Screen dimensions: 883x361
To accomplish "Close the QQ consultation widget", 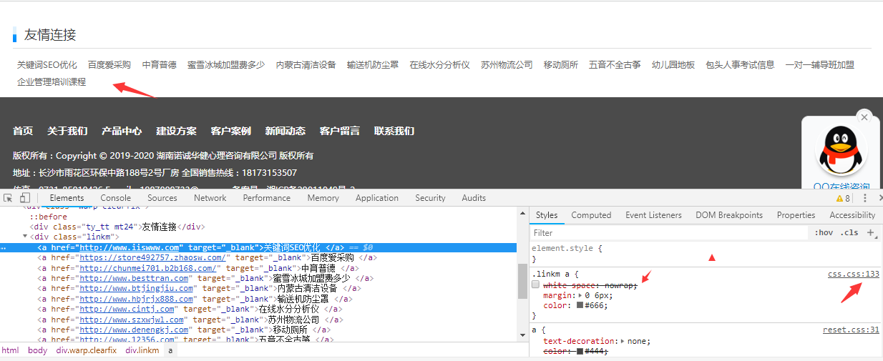I will tap(864, 117).
